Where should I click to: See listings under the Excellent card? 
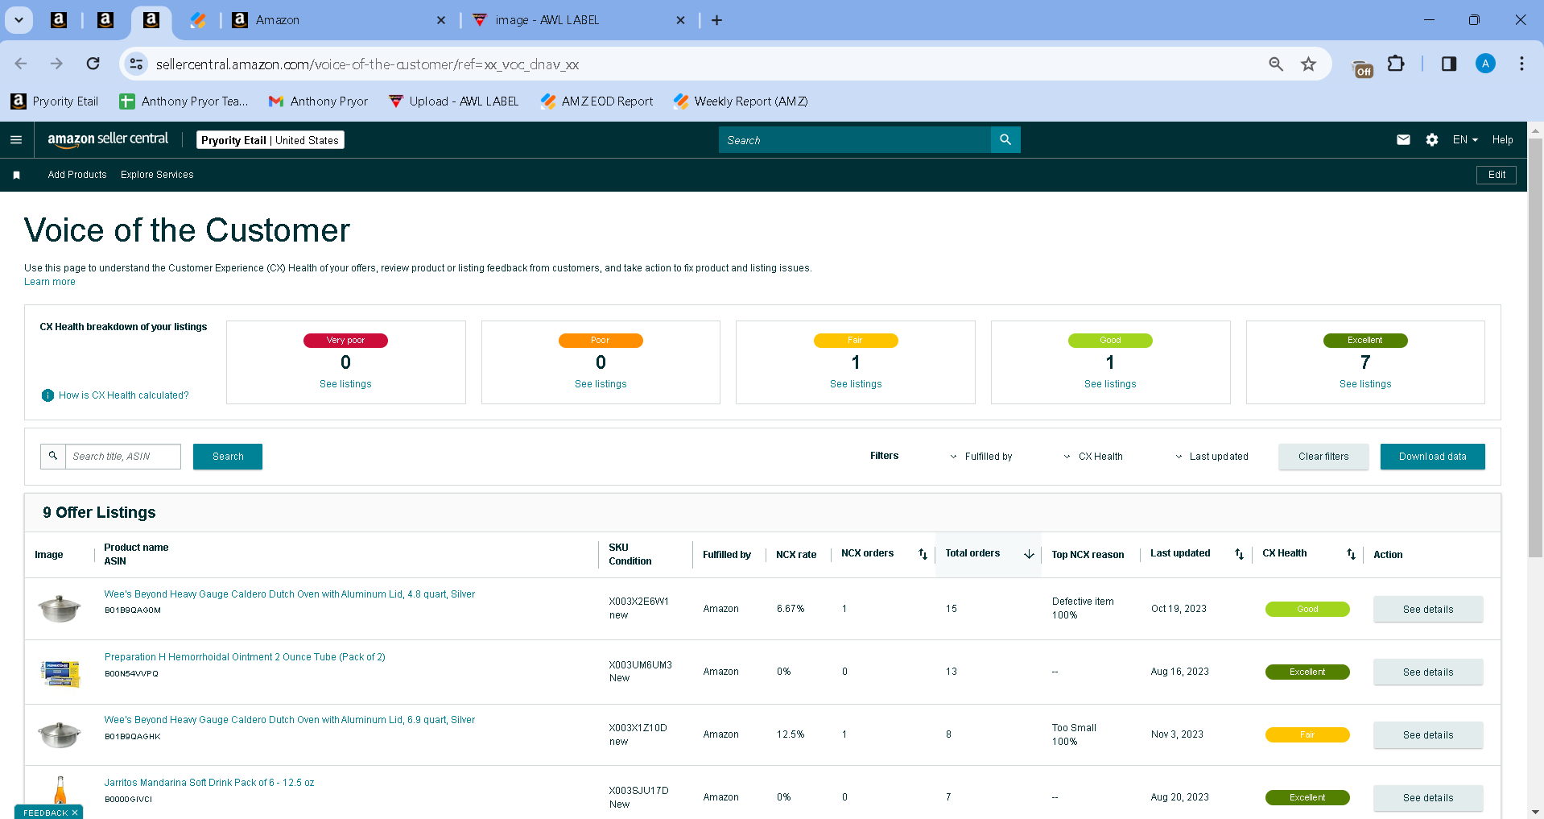coord(1365,384)
